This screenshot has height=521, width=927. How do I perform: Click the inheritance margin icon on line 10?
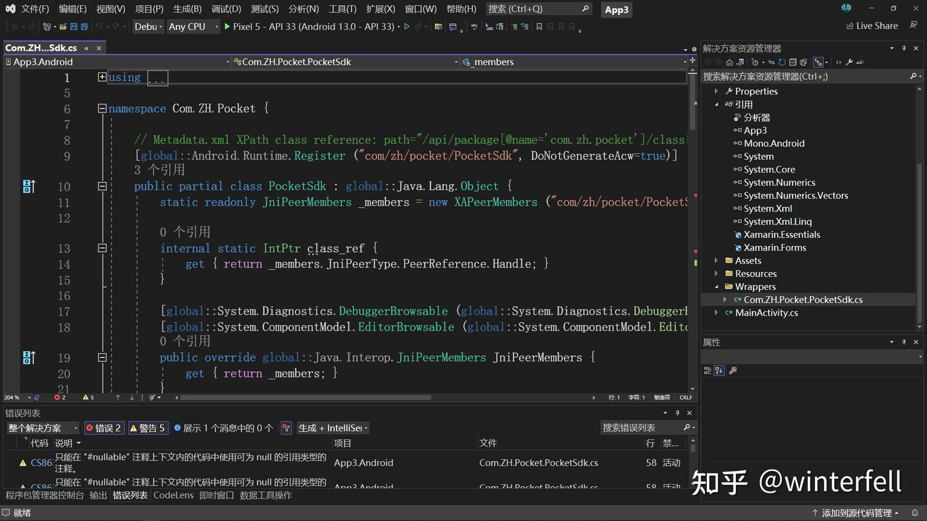pos(28,187)
